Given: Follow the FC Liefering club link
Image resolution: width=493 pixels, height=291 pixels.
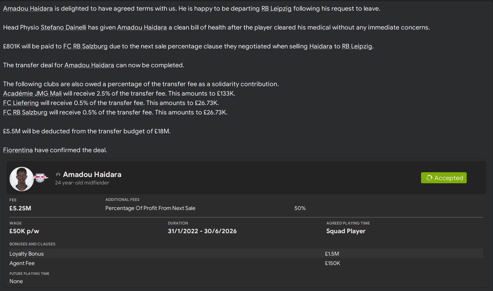Looking at the screenshot, I should [x=21, y=103].
